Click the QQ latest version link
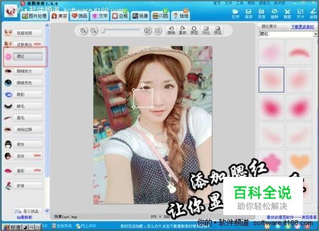This screenshot has width=319, height=231. [24, 217]
